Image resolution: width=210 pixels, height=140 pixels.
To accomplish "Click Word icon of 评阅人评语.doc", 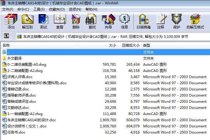I will click(x=4, y=77).
